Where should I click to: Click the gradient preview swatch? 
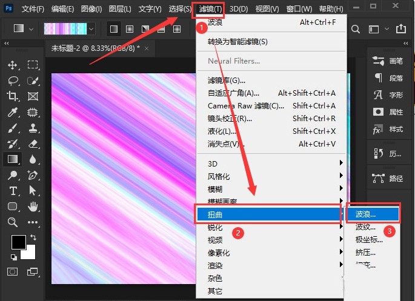(x=65, y=29)
